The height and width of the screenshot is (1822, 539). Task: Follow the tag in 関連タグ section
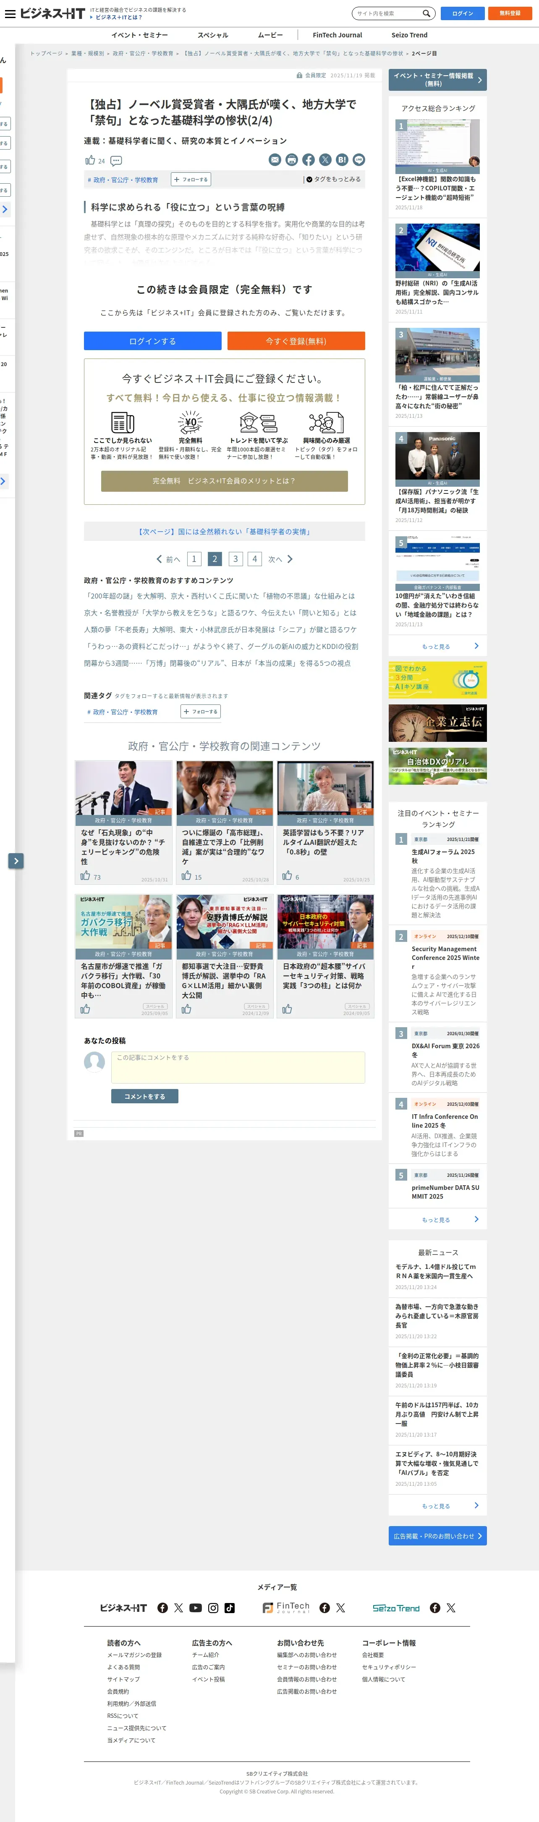pyautogui.click(x=201, y=712)
